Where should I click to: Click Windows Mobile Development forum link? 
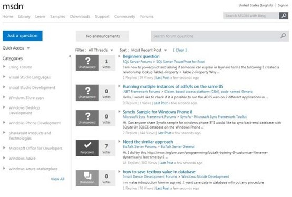(x=205, y=176)
